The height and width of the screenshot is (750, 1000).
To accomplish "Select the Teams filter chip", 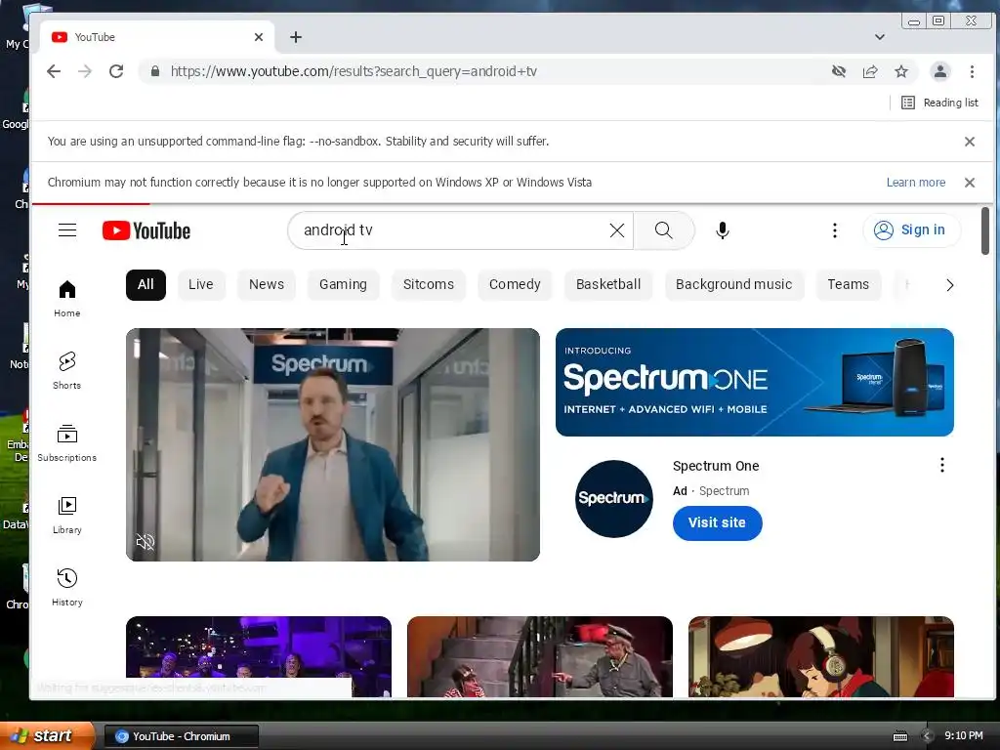I will [x=849, y=284].
